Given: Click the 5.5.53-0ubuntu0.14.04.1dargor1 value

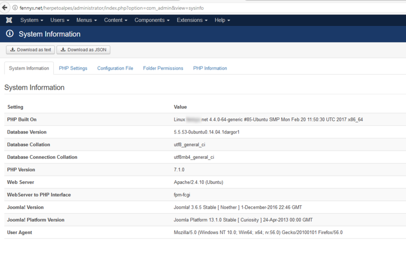Looking at the screenshot, I should tap(207, 132).
